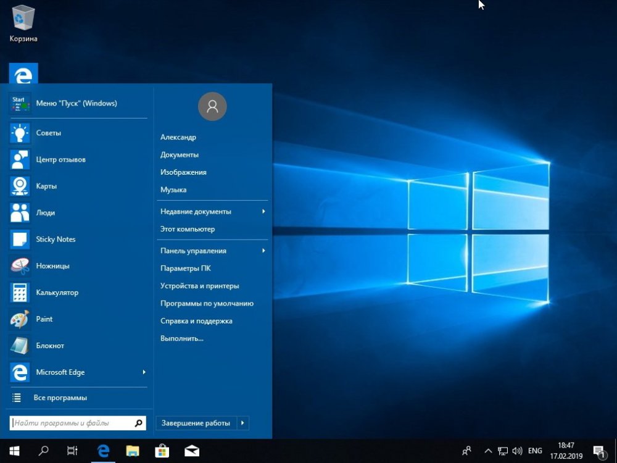Open the Action Center notification icon
Image resolution: width=617 pixels, height=463 pixels.
click(598, 452)
